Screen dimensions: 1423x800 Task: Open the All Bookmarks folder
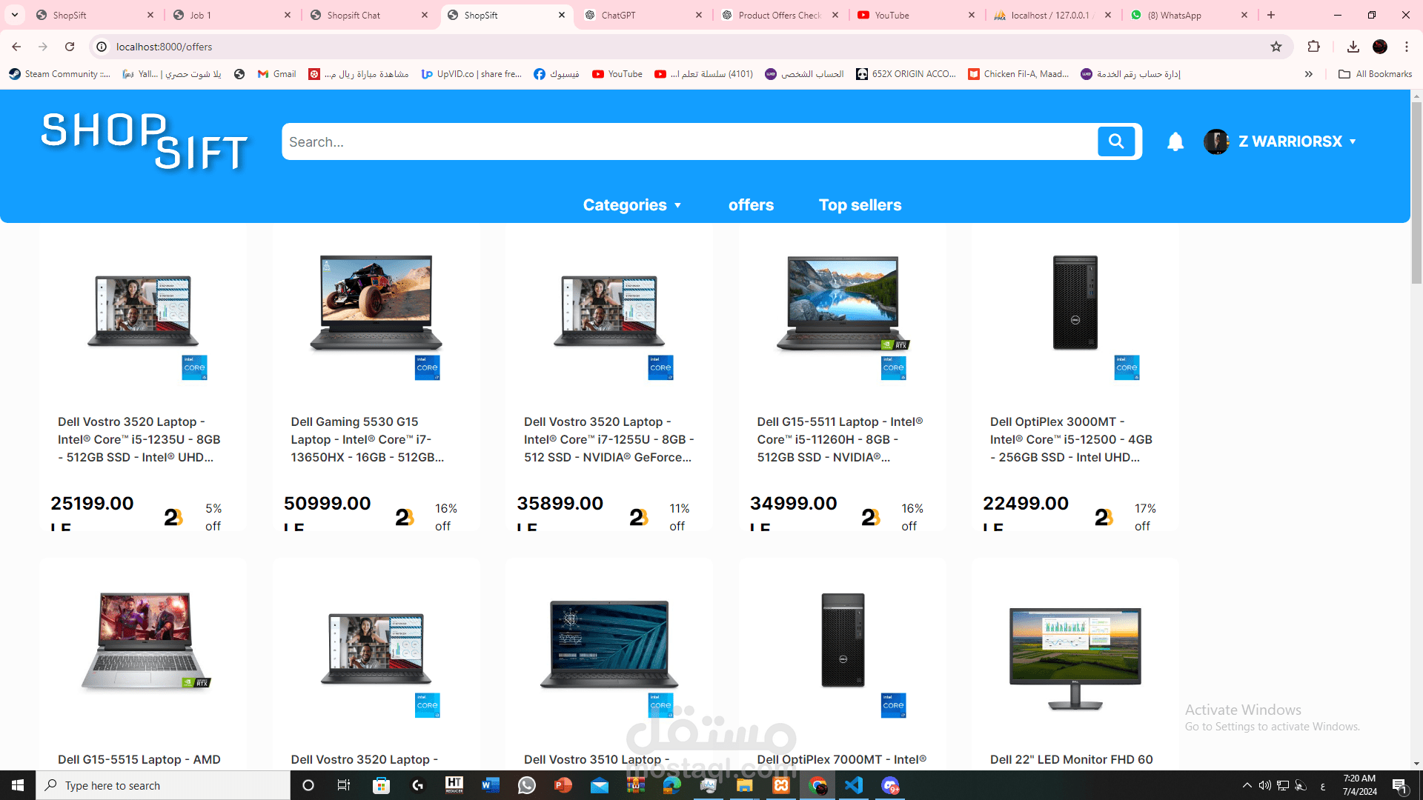(1376, 74)
